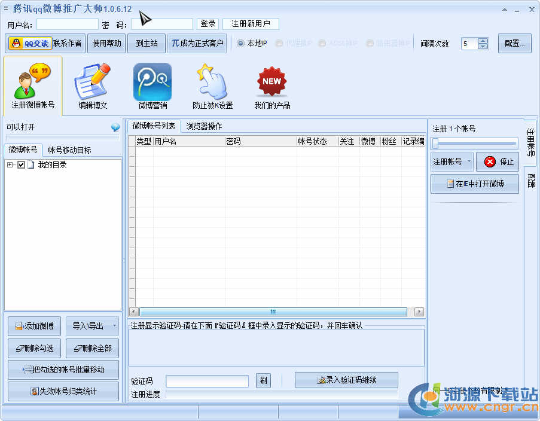This screenshot has width=540, height=421.
Task: Click 在IE中打开微博 button
Action: pos(475,184)
